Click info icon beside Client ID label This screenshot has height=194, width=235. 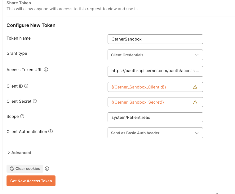click(x=26, y=86)
